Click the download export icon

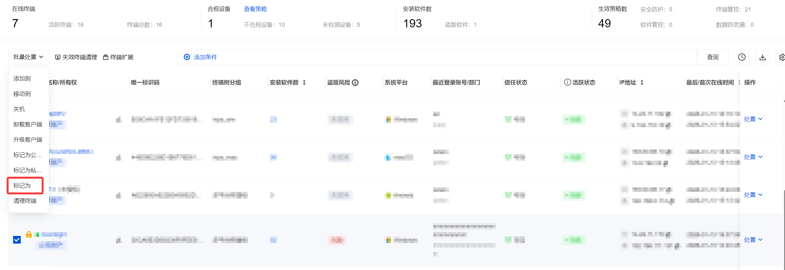762,57
